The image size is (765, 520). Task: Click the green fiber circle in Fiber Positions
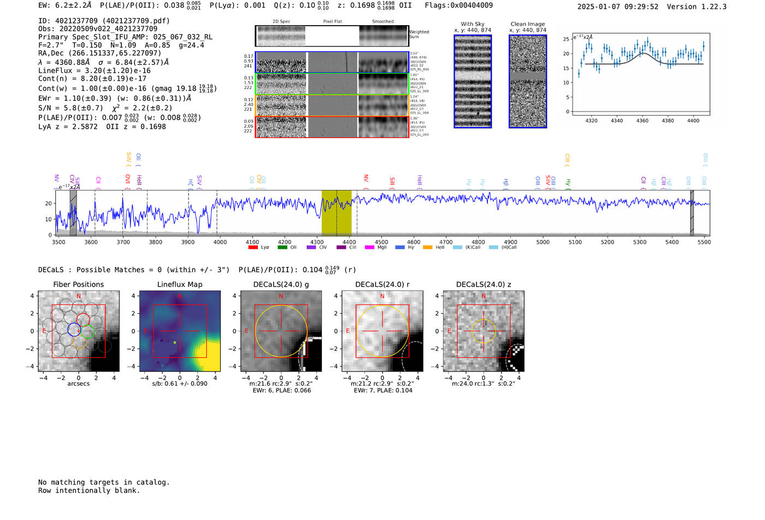coord(88,331)
